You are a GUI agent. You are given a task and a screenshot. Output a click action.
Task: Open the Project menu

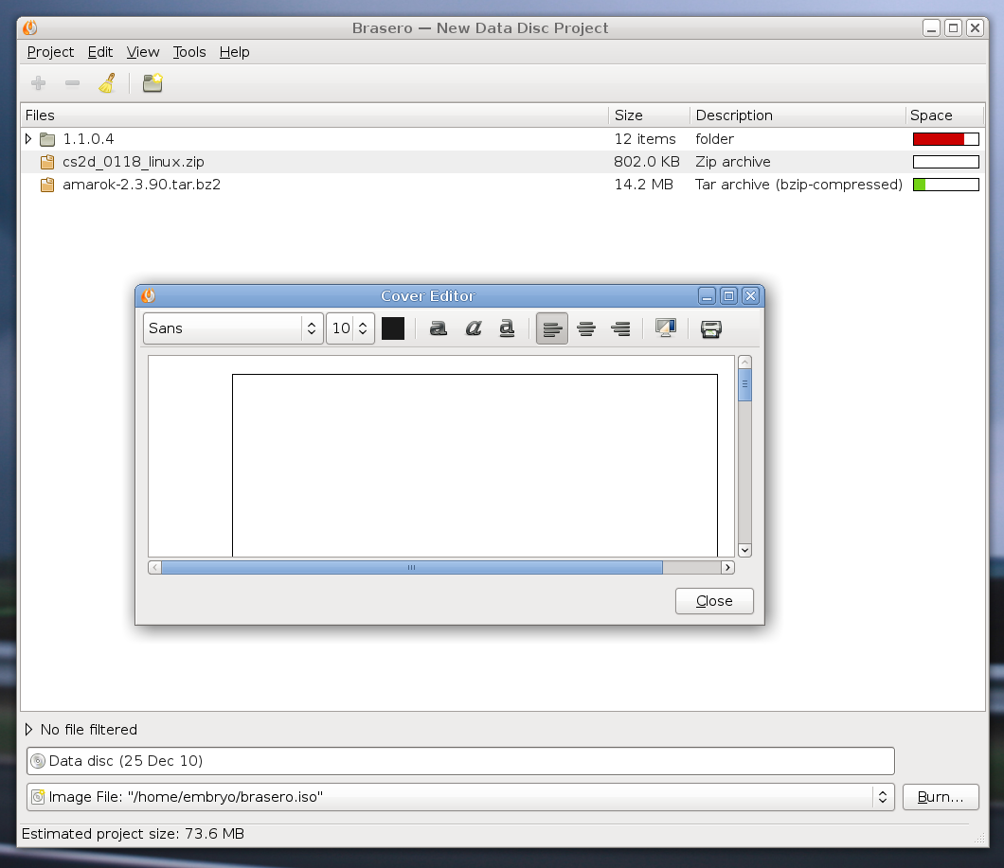click(50, 52)
